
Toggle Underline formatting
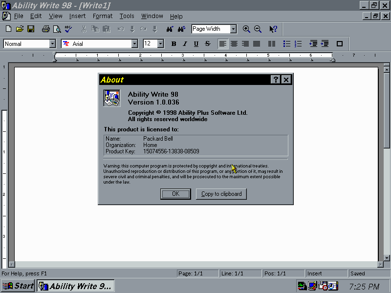[x=196, y=44]
